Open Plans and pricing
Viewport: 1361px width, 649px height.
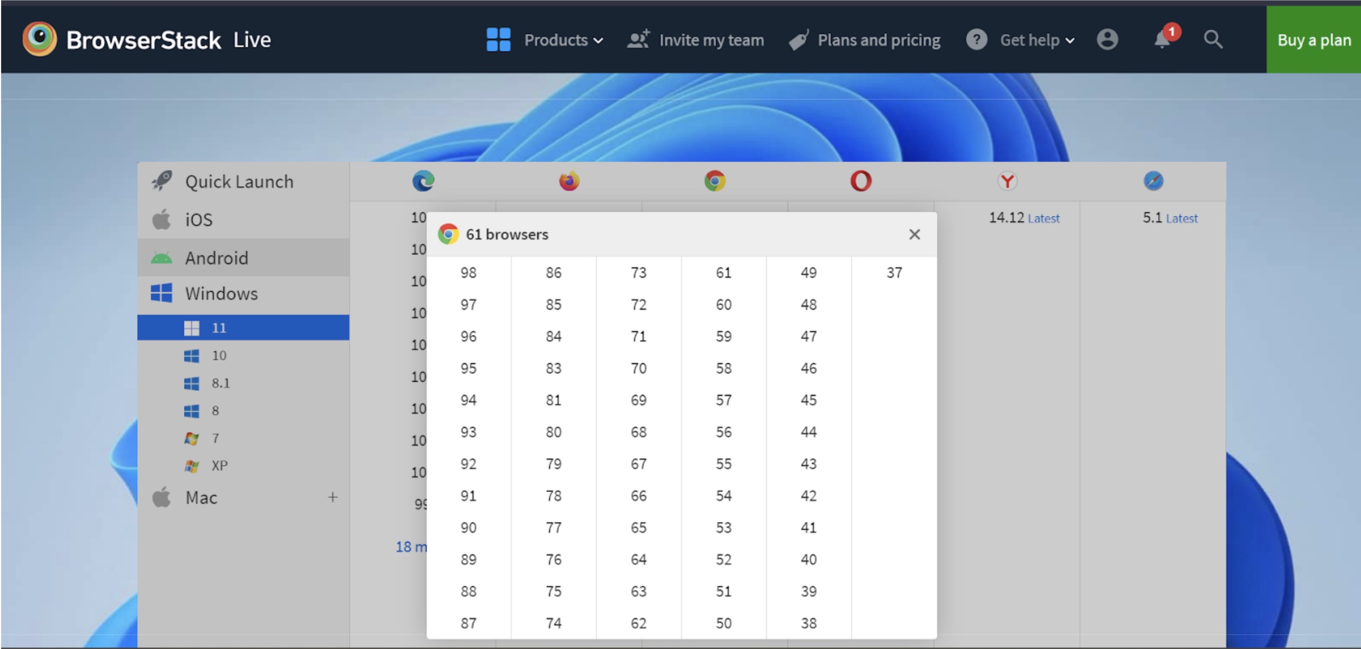click(x=879, y=40)
